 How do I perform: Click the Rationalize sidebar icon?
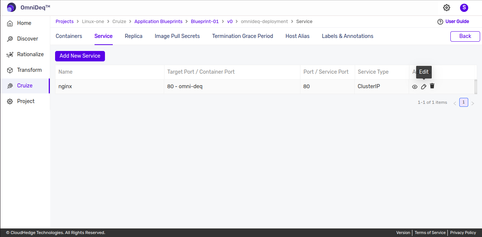pos(10,54)
